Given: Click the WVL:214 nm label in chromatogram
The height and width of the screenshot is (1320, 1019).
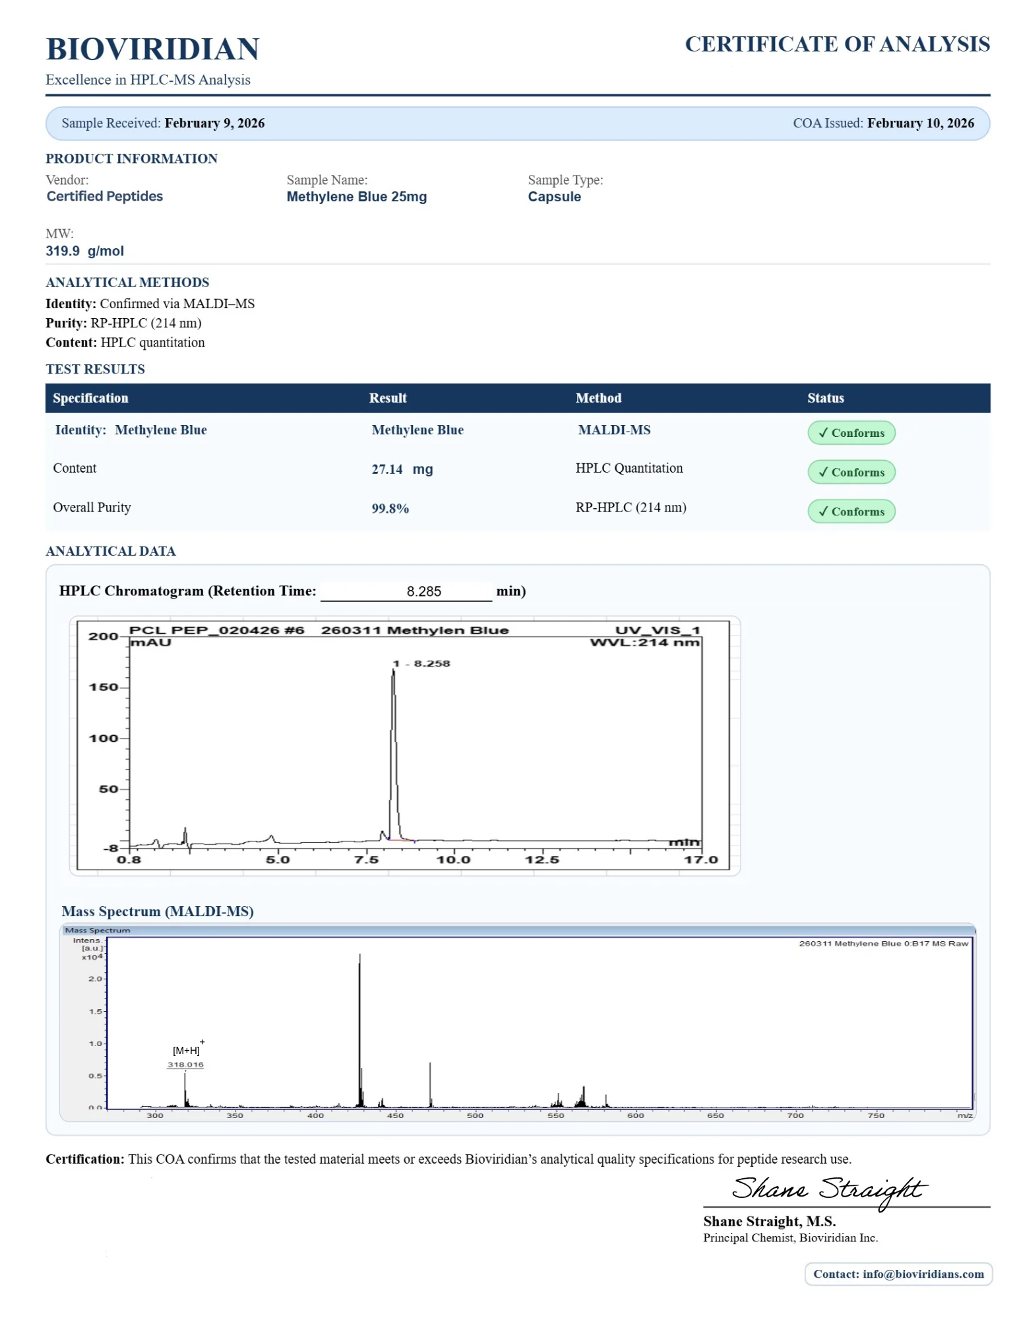Looking at the screenshot, I should (644, 642).
